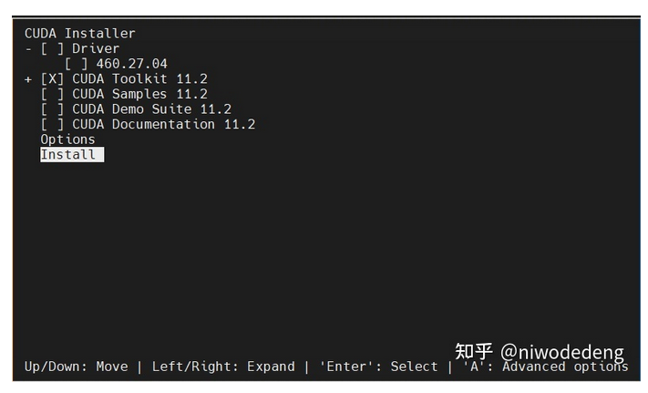648x393 pixels.
Task: Expand CUDA Toolkit with the plus sign
Action: click(28, 79)
